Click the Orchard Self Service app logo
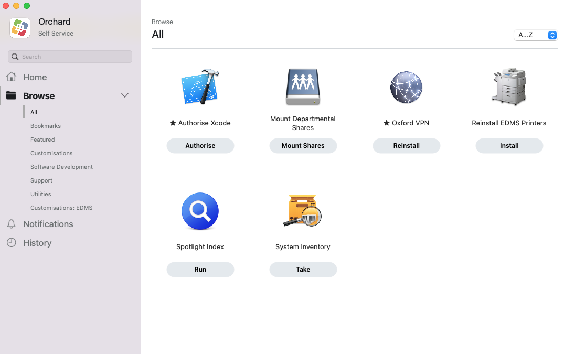Image resolution: width=564 pixels, height=354 pixels. pos(20,28)
